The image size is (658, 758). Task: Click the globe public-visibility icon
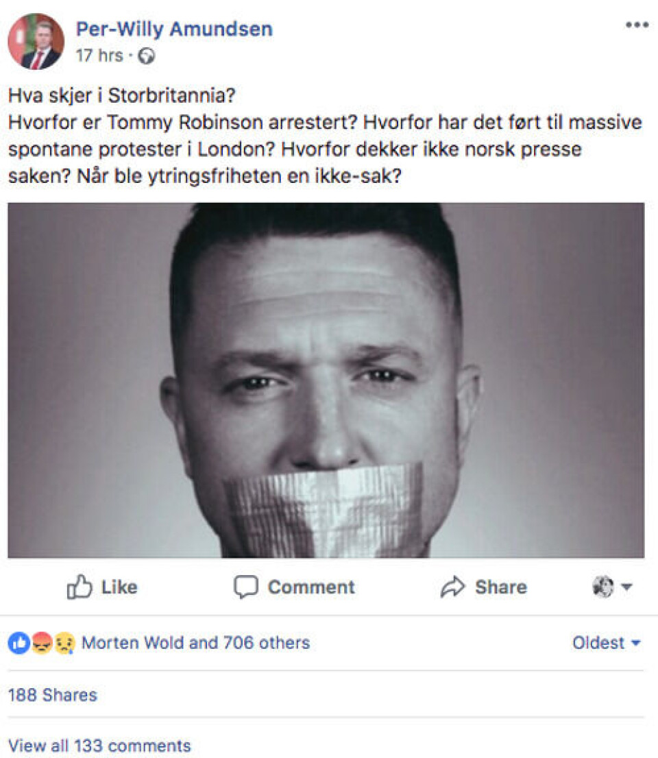pos(146,56)
